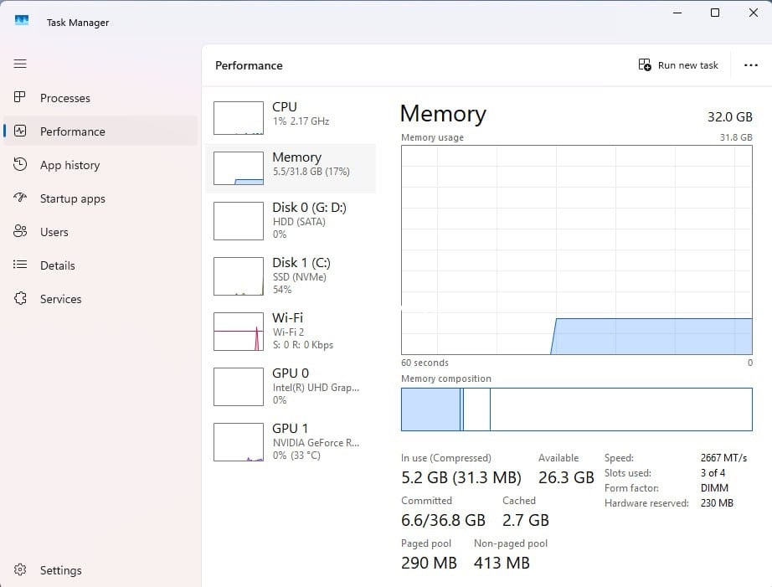Image resolution: width=772 pixels, height=587 pixels.
Task: Click the Services puzzle icon
Action: pyautogui.click(x=21, y=299)
